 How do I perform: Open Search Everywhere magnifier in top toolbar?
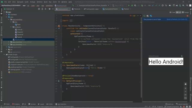click(x=187, y=5)
